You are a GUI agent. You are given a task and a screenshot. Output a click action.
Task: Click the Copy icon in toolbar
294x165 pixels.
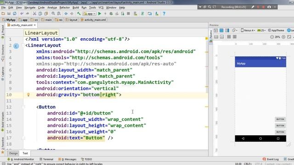[x=40, y=13]
